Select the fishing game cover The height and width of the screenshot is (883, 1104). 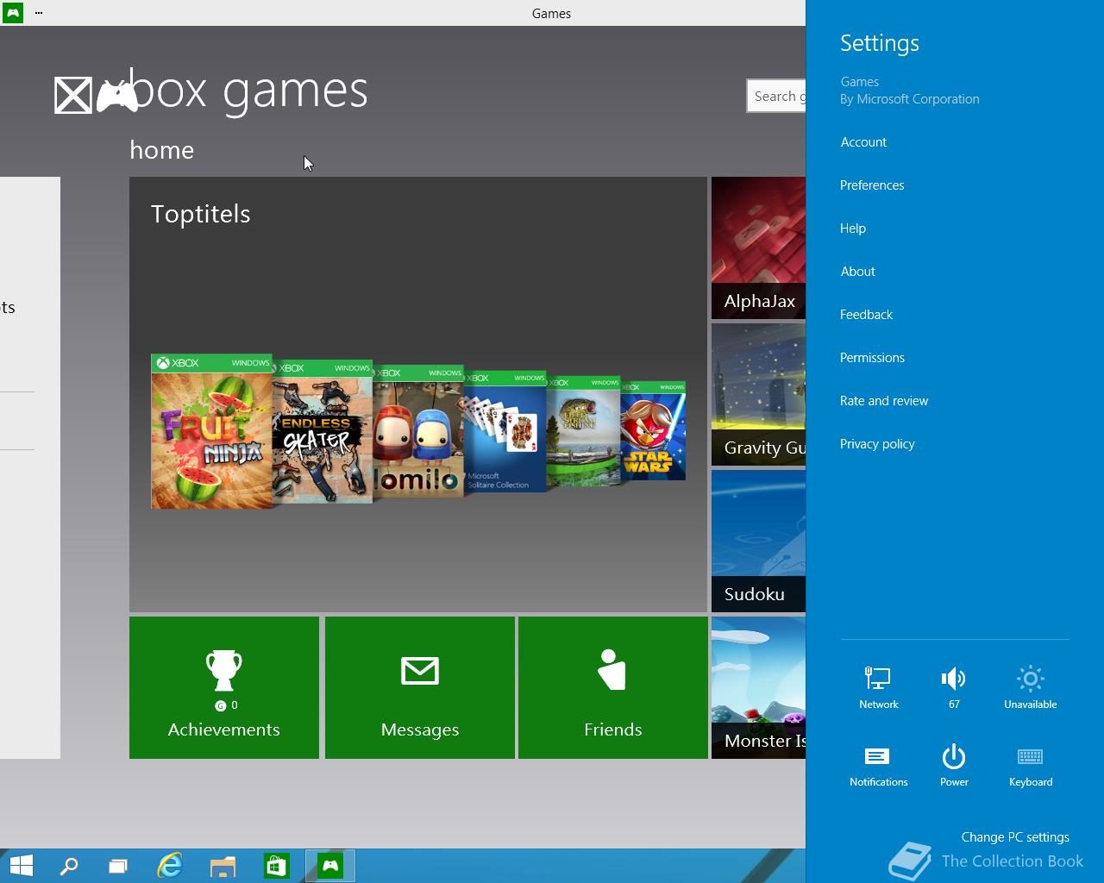point(583,431)
